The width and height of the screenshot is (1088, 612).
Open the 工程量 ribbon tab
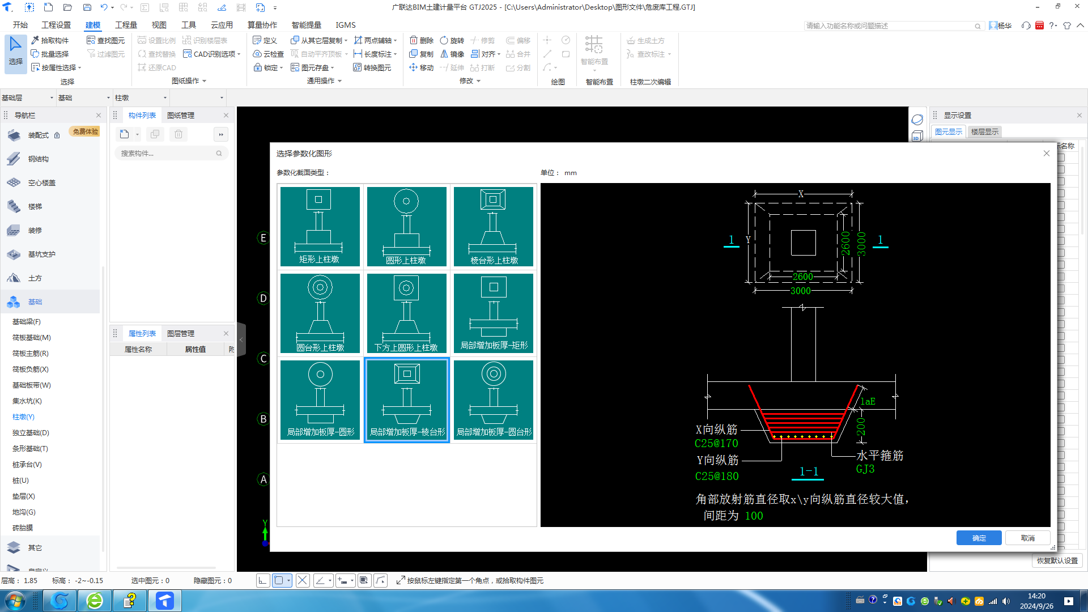(x=126, y=25)
